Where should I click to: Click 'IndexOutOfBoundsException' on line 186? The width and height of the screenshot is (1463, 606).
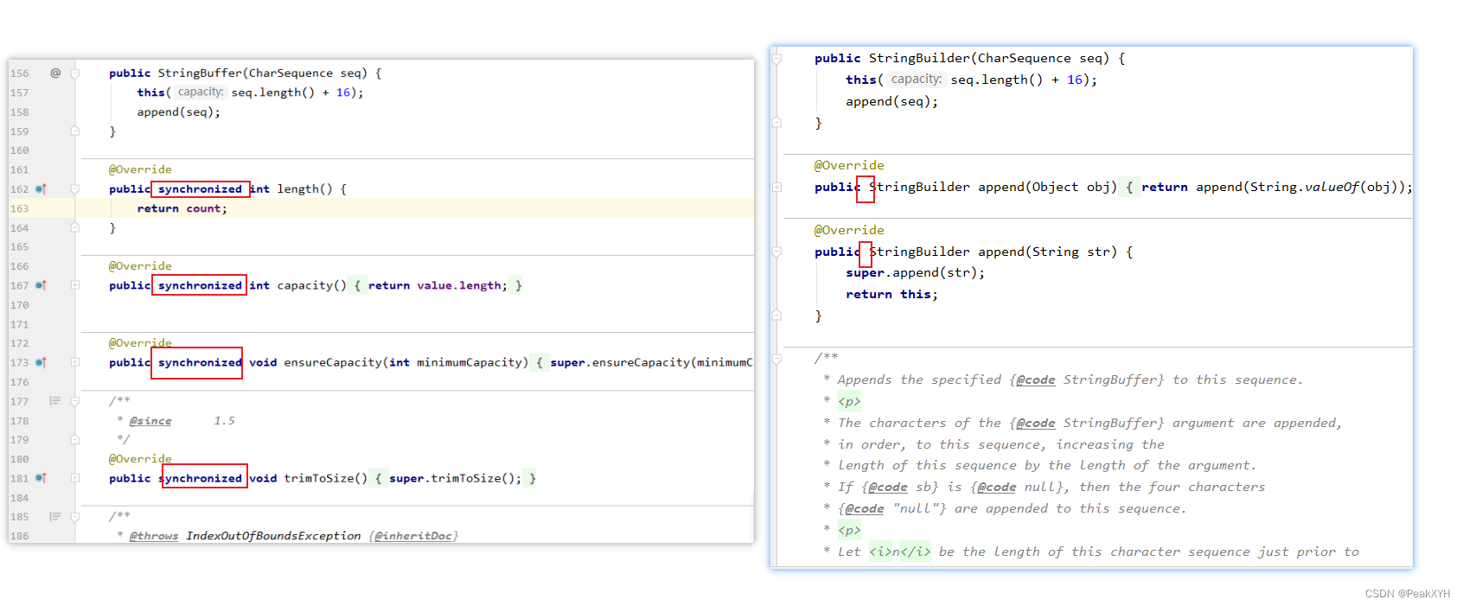point(273,536)
